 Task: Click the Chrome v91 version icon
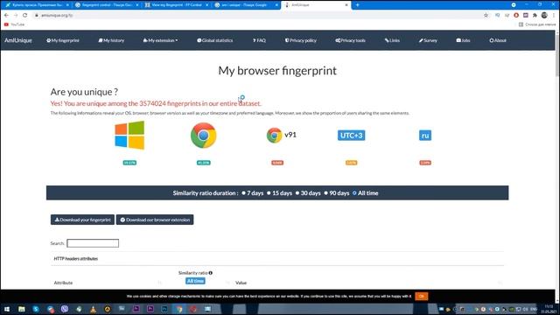(x=274, y=136)
